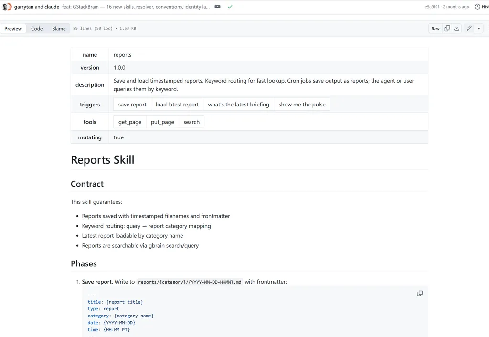Open garrytan author avatar
Screen dimensions: 489x337
coord(6,7)
